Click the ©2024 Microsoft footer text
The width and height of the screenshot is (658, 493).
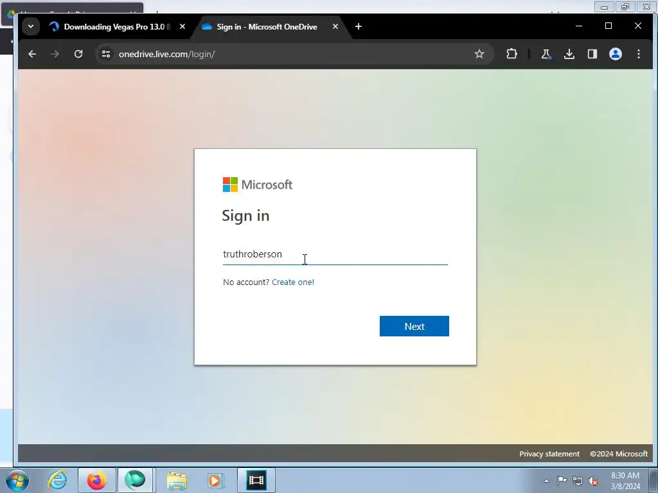619,454
